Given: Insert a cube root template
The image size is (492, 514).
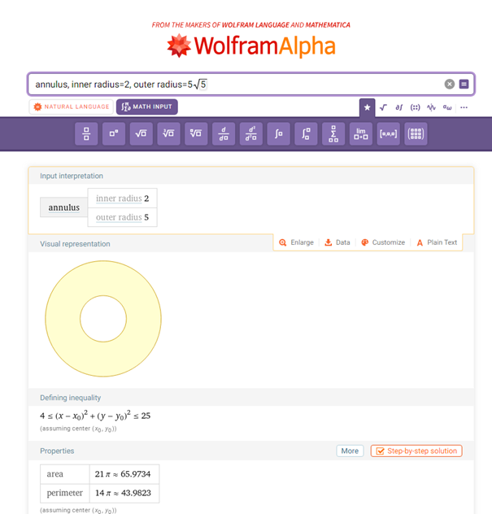Looking at the screenshot, I should click(169, 133).
